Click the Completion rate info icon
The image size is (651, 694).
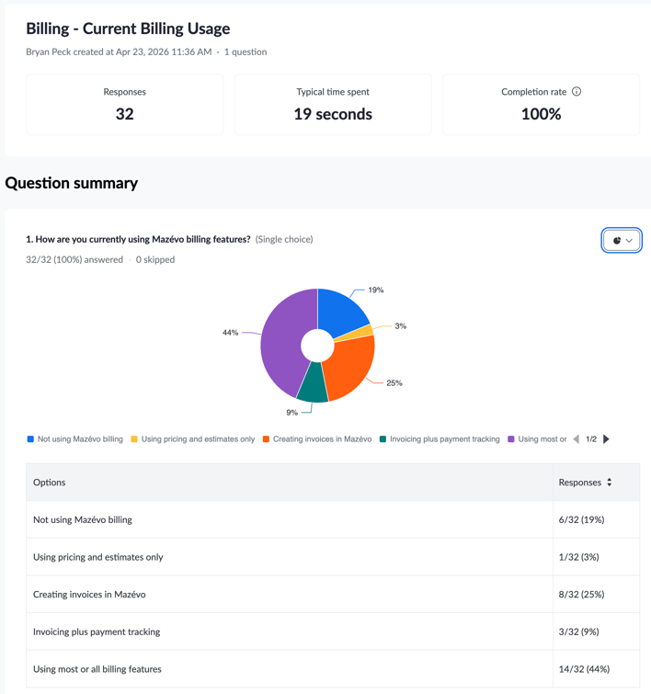click(577, 92)
